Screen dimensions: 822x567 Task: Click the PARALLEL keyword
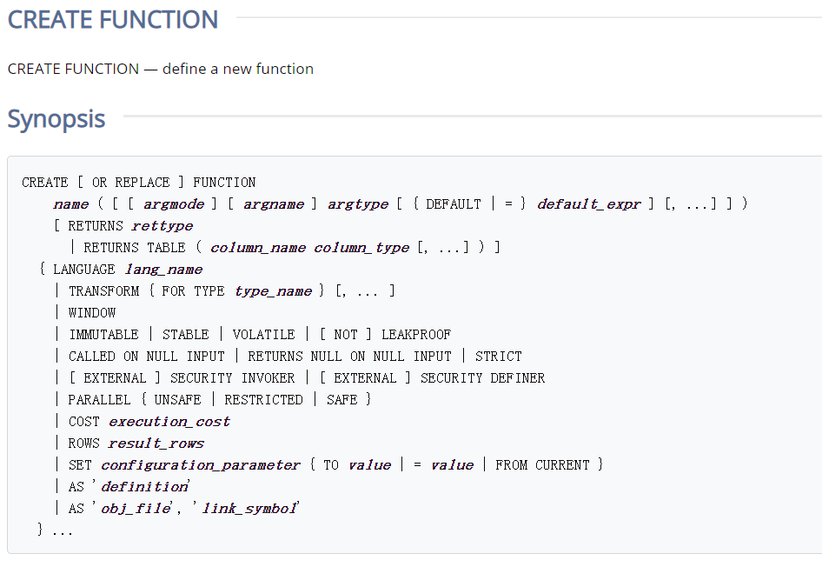pyautogui.click(x=99, y=400)
